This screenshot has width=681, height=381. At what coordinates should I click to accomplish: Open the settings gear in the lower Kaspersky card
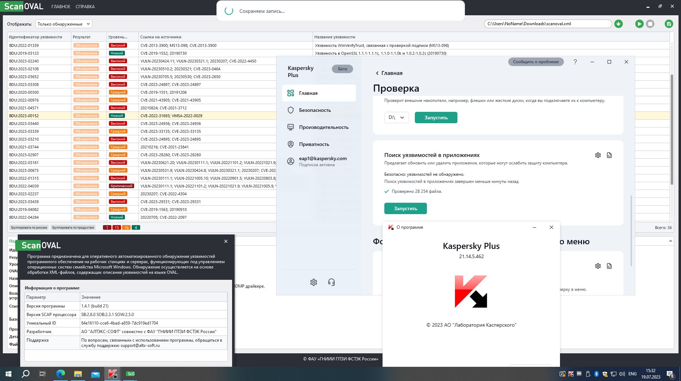(x=598, y=266)
